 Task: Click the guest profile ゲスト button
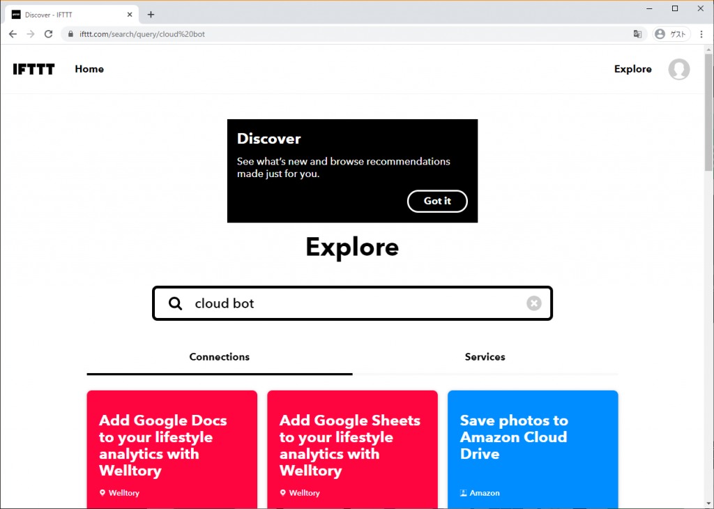coord(671,34)
